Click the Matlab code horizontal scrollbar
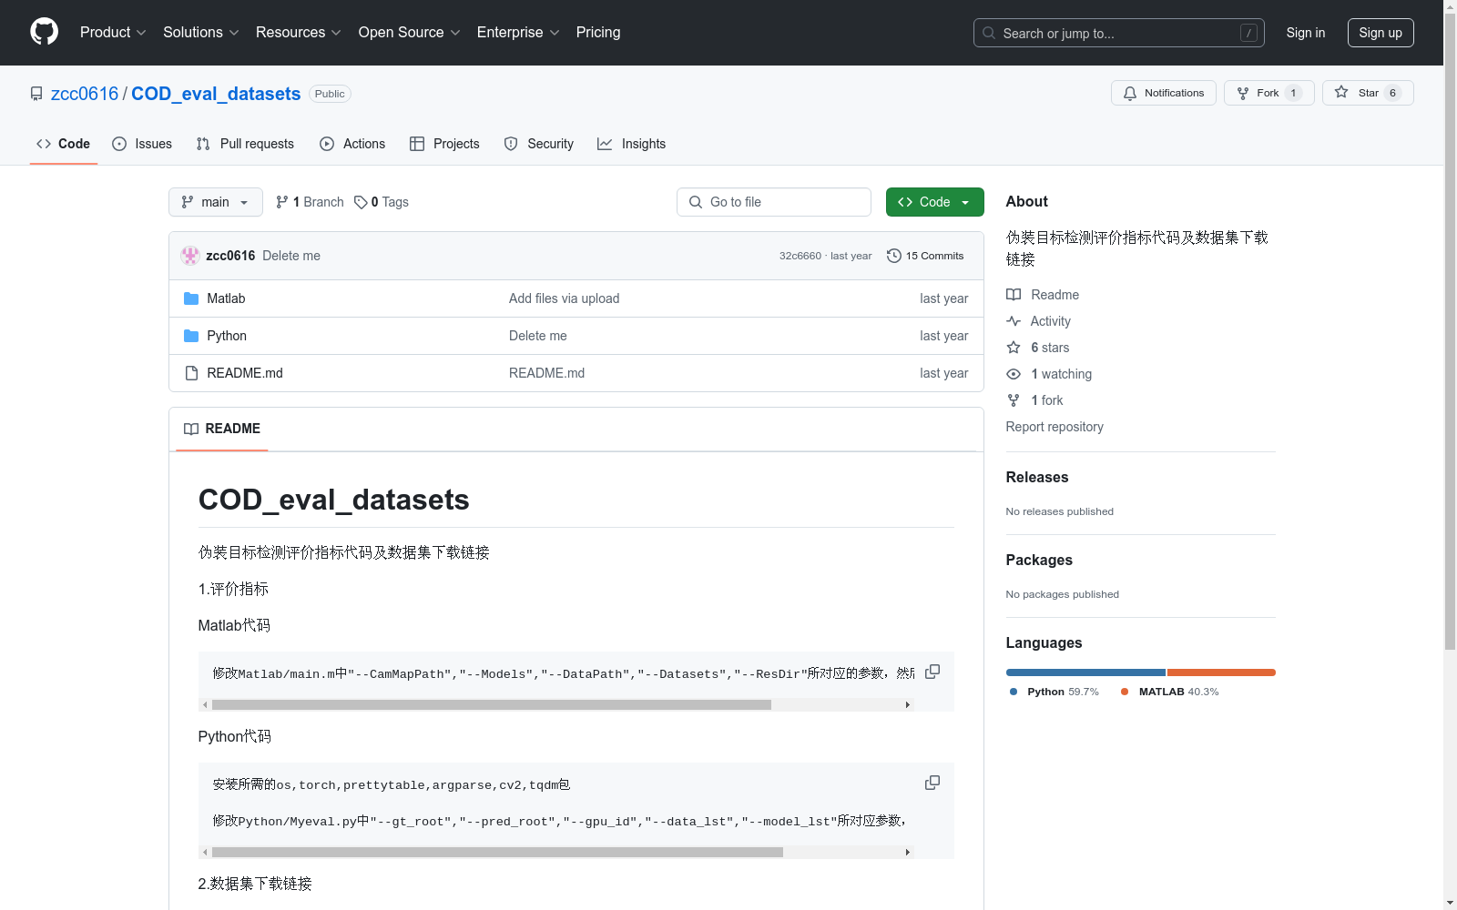Viewport: 1457px width, 910px height. pyautogui.click(x=492, y=704)
